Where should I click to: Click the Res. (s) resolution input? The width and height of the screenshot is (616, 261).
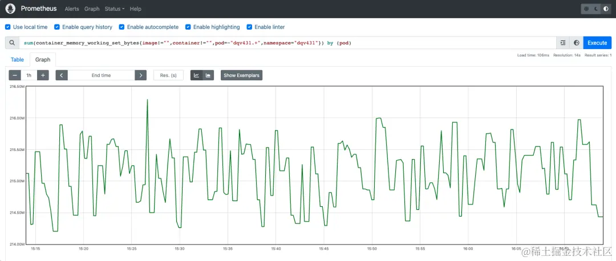pos(168,75)
